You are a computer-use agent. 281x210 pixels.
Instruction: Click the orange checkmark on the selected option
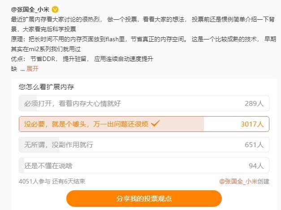pos(156,123)
